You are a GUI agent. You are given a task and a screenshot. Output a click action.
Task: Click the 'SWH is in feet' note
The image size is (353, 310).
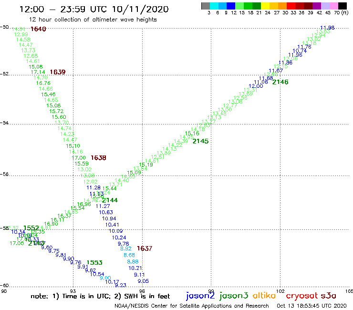147,296
